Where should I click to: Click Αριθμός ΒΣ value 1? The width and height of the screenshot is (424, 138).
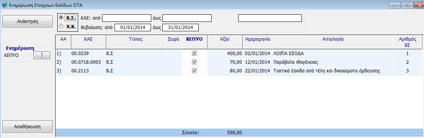407,54
